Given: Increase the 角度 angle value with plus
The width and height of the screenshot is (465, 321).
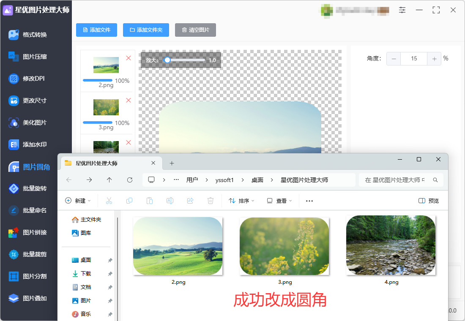Looking at the screenshot, I should (434, 59).
